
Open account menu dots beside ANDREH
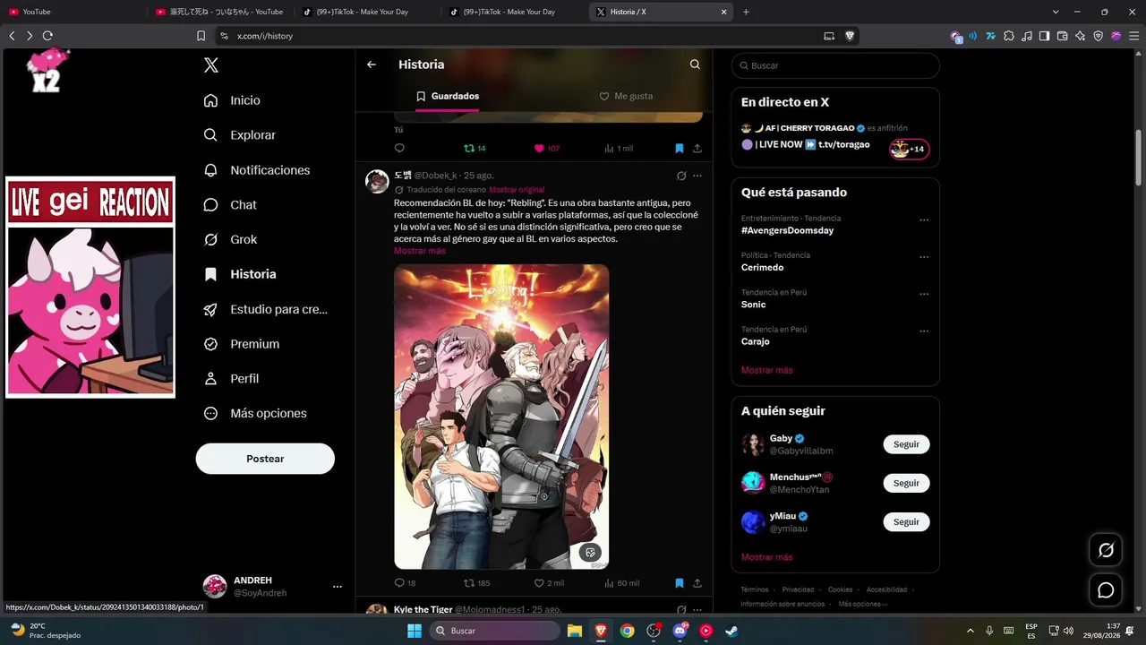coord(338,587)
